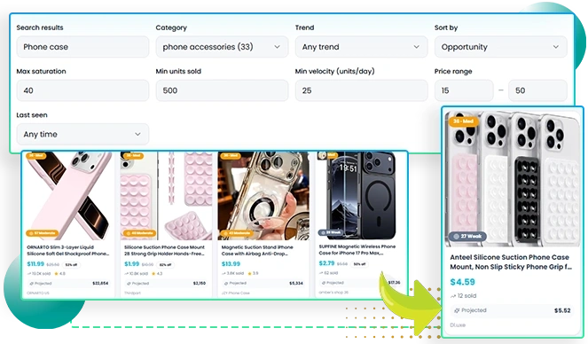This screenshot has height=344, width=588.
Task: Click the trend arrow icon next to 12 sold
Action: (453, 296)
